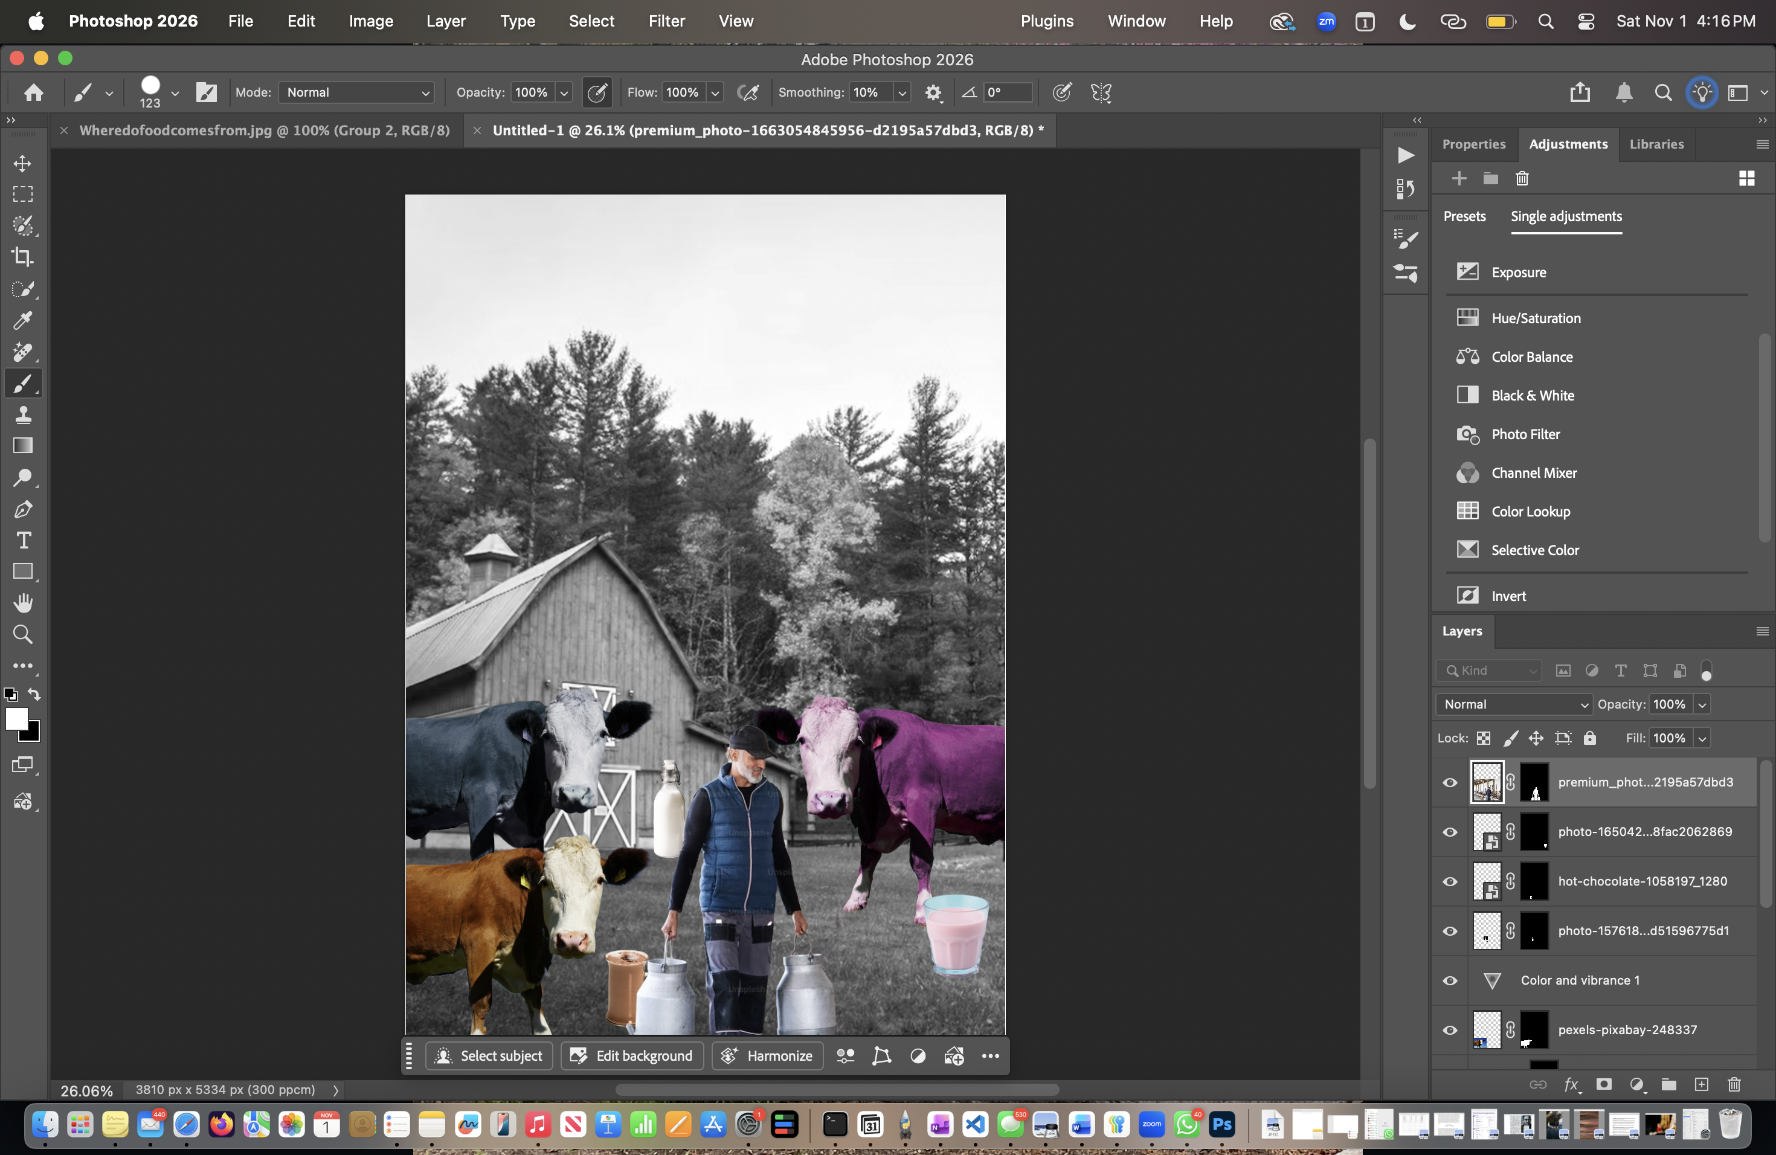Image resolution: width=1776 pixels, height=1155 pixels.
Task: Select the Horizontal Type tool
Action: pos(22,540)
